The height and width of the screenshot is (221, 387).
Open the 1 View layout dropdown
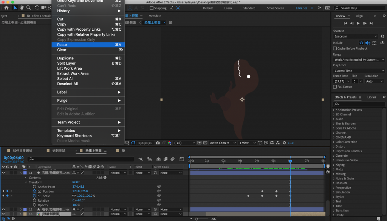[247, 143]
